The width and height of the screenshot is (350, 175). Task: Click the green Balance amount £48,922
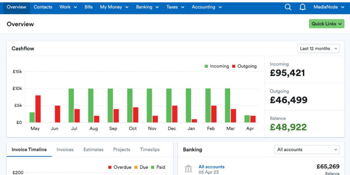tap(288, 127)
